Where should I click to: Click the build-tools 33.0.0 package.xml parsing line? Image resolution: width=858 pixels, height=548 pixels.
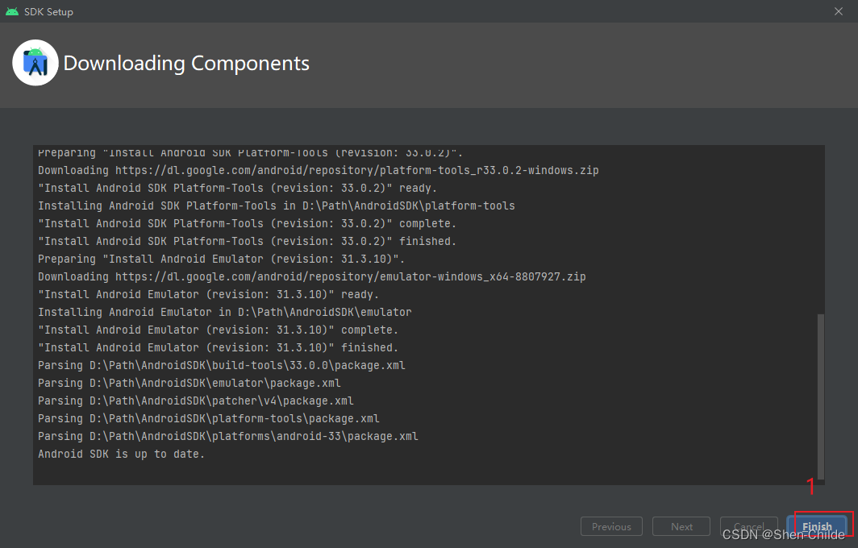(x=222, y=365)
